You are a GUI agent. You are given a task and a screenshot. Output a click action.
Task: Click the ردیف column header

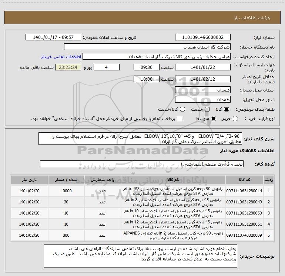point(269,180)
